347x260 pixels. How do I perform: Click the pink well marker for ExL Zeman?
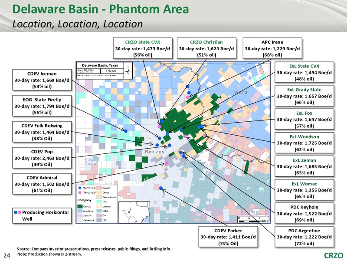click(x=204, y=136)
